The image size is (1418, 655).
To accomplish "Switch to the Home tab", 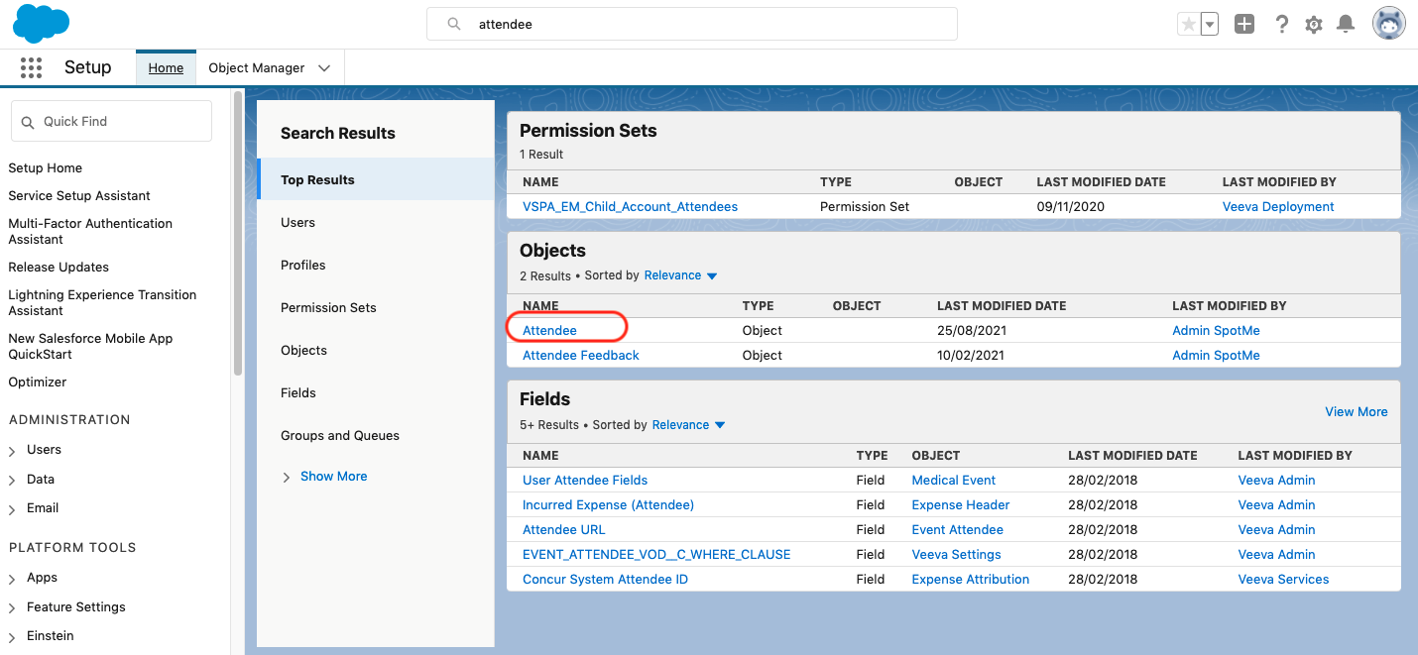I will point(166,67).
